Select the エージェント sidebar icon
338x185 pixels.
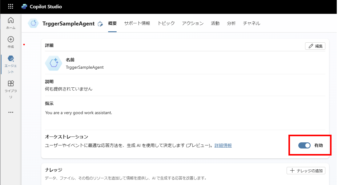click(x=10, y=58)
